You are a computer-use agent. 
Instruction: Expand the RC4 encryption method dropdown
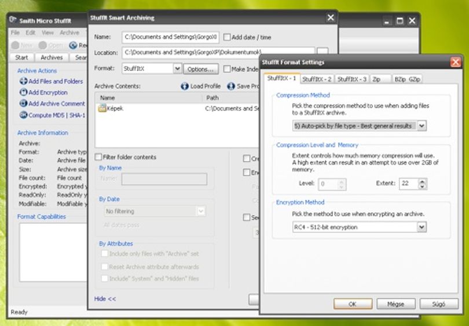tap(422, 227)
